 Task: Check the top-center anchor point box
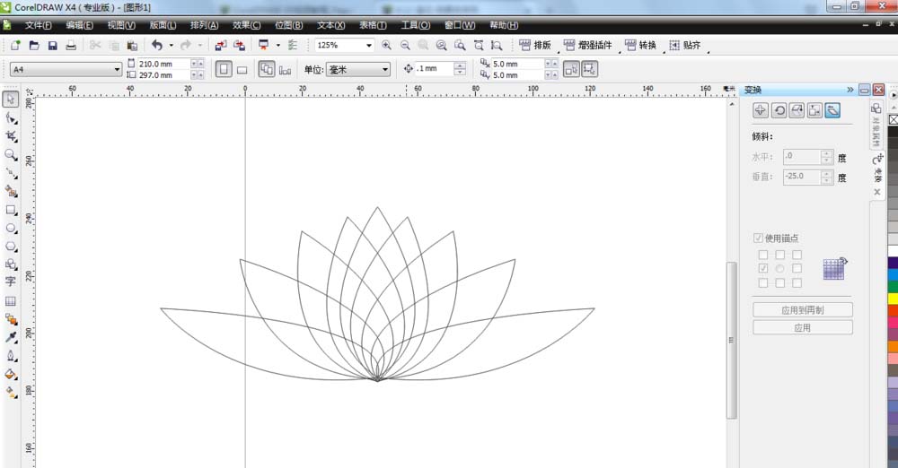[x=780, y=255]
